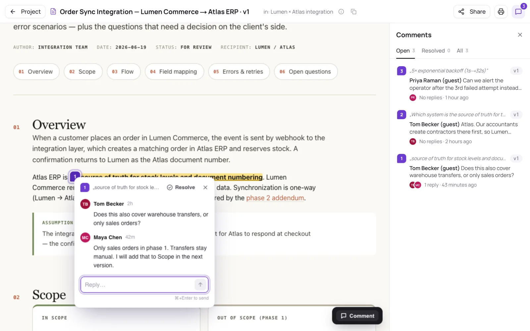
Task: Close the comment thread popup
Action: [205, 187]
